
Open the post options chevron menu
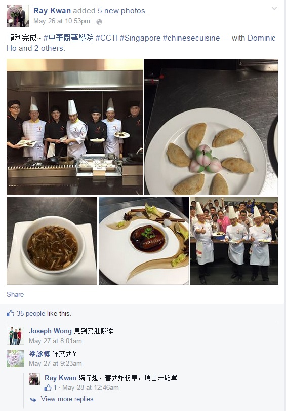tap(274, 9)
